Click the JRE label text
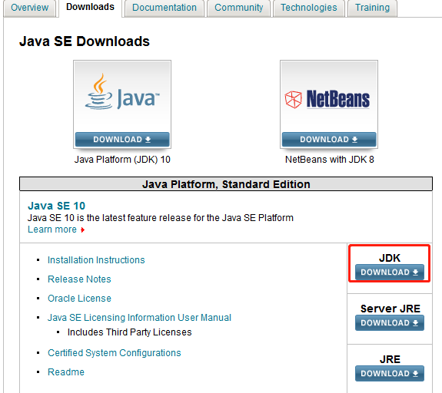 (390, 359)
